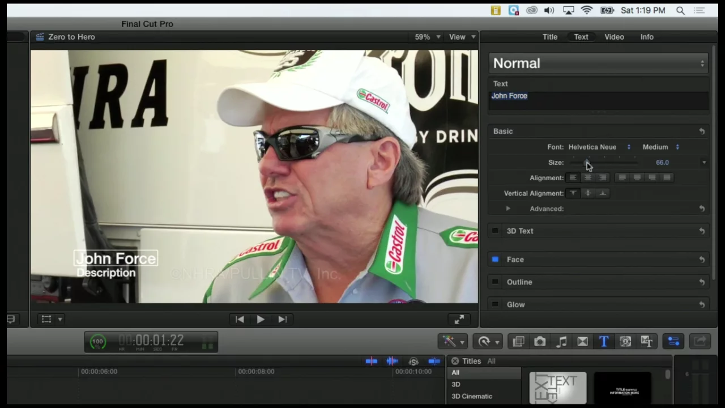
Task: Reset the 3D Text section
Action: pyautogui.click(x=702, y=231)
